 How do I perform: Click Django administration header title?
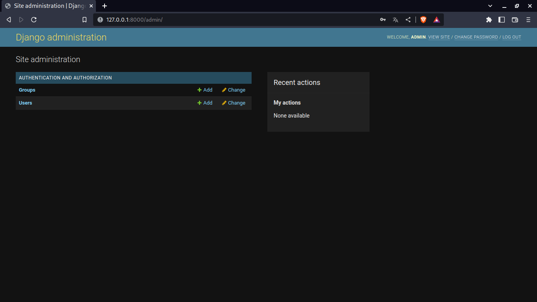point(61,37)
